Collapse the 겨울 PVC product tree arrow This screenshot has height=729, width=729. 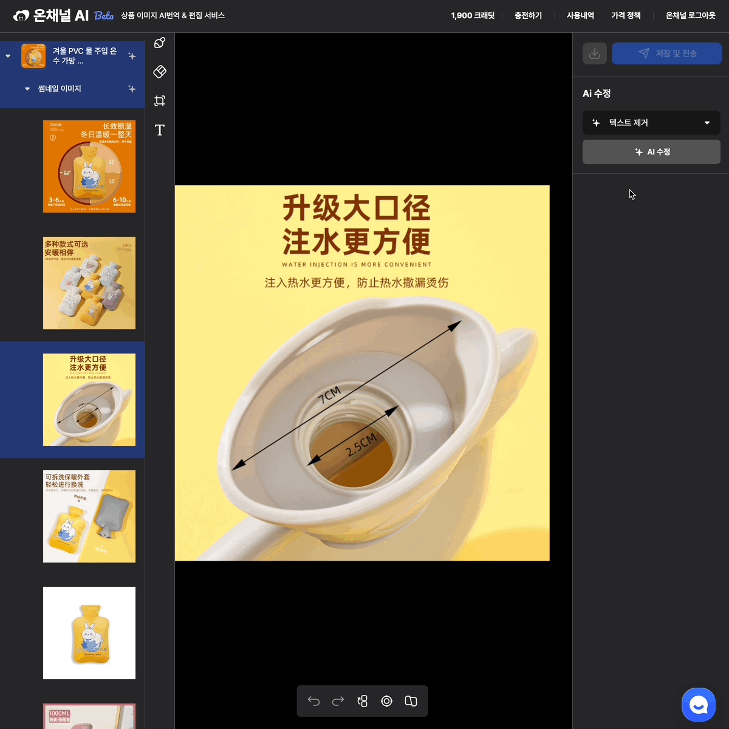(x=8, y=56)
